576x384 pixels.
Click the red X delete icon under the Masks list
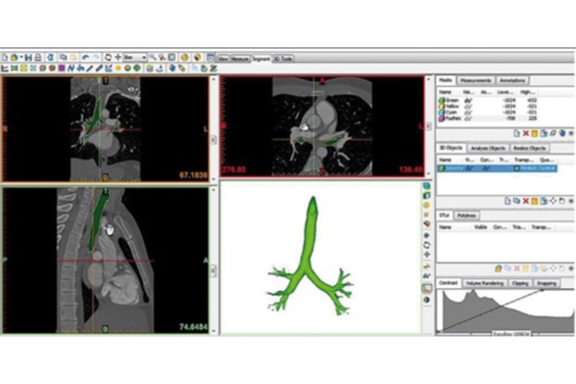coord(526,134)
